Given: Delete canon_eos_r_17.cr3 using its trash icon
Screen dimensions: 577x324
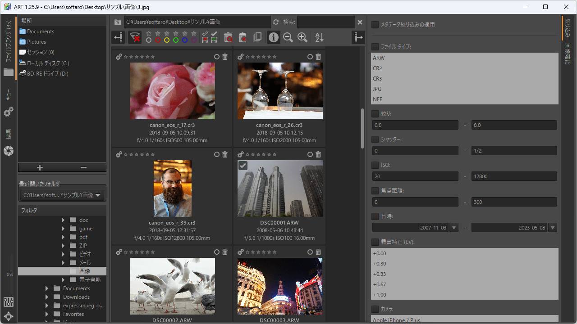Looking at the screenshot, I should point(225,57).
